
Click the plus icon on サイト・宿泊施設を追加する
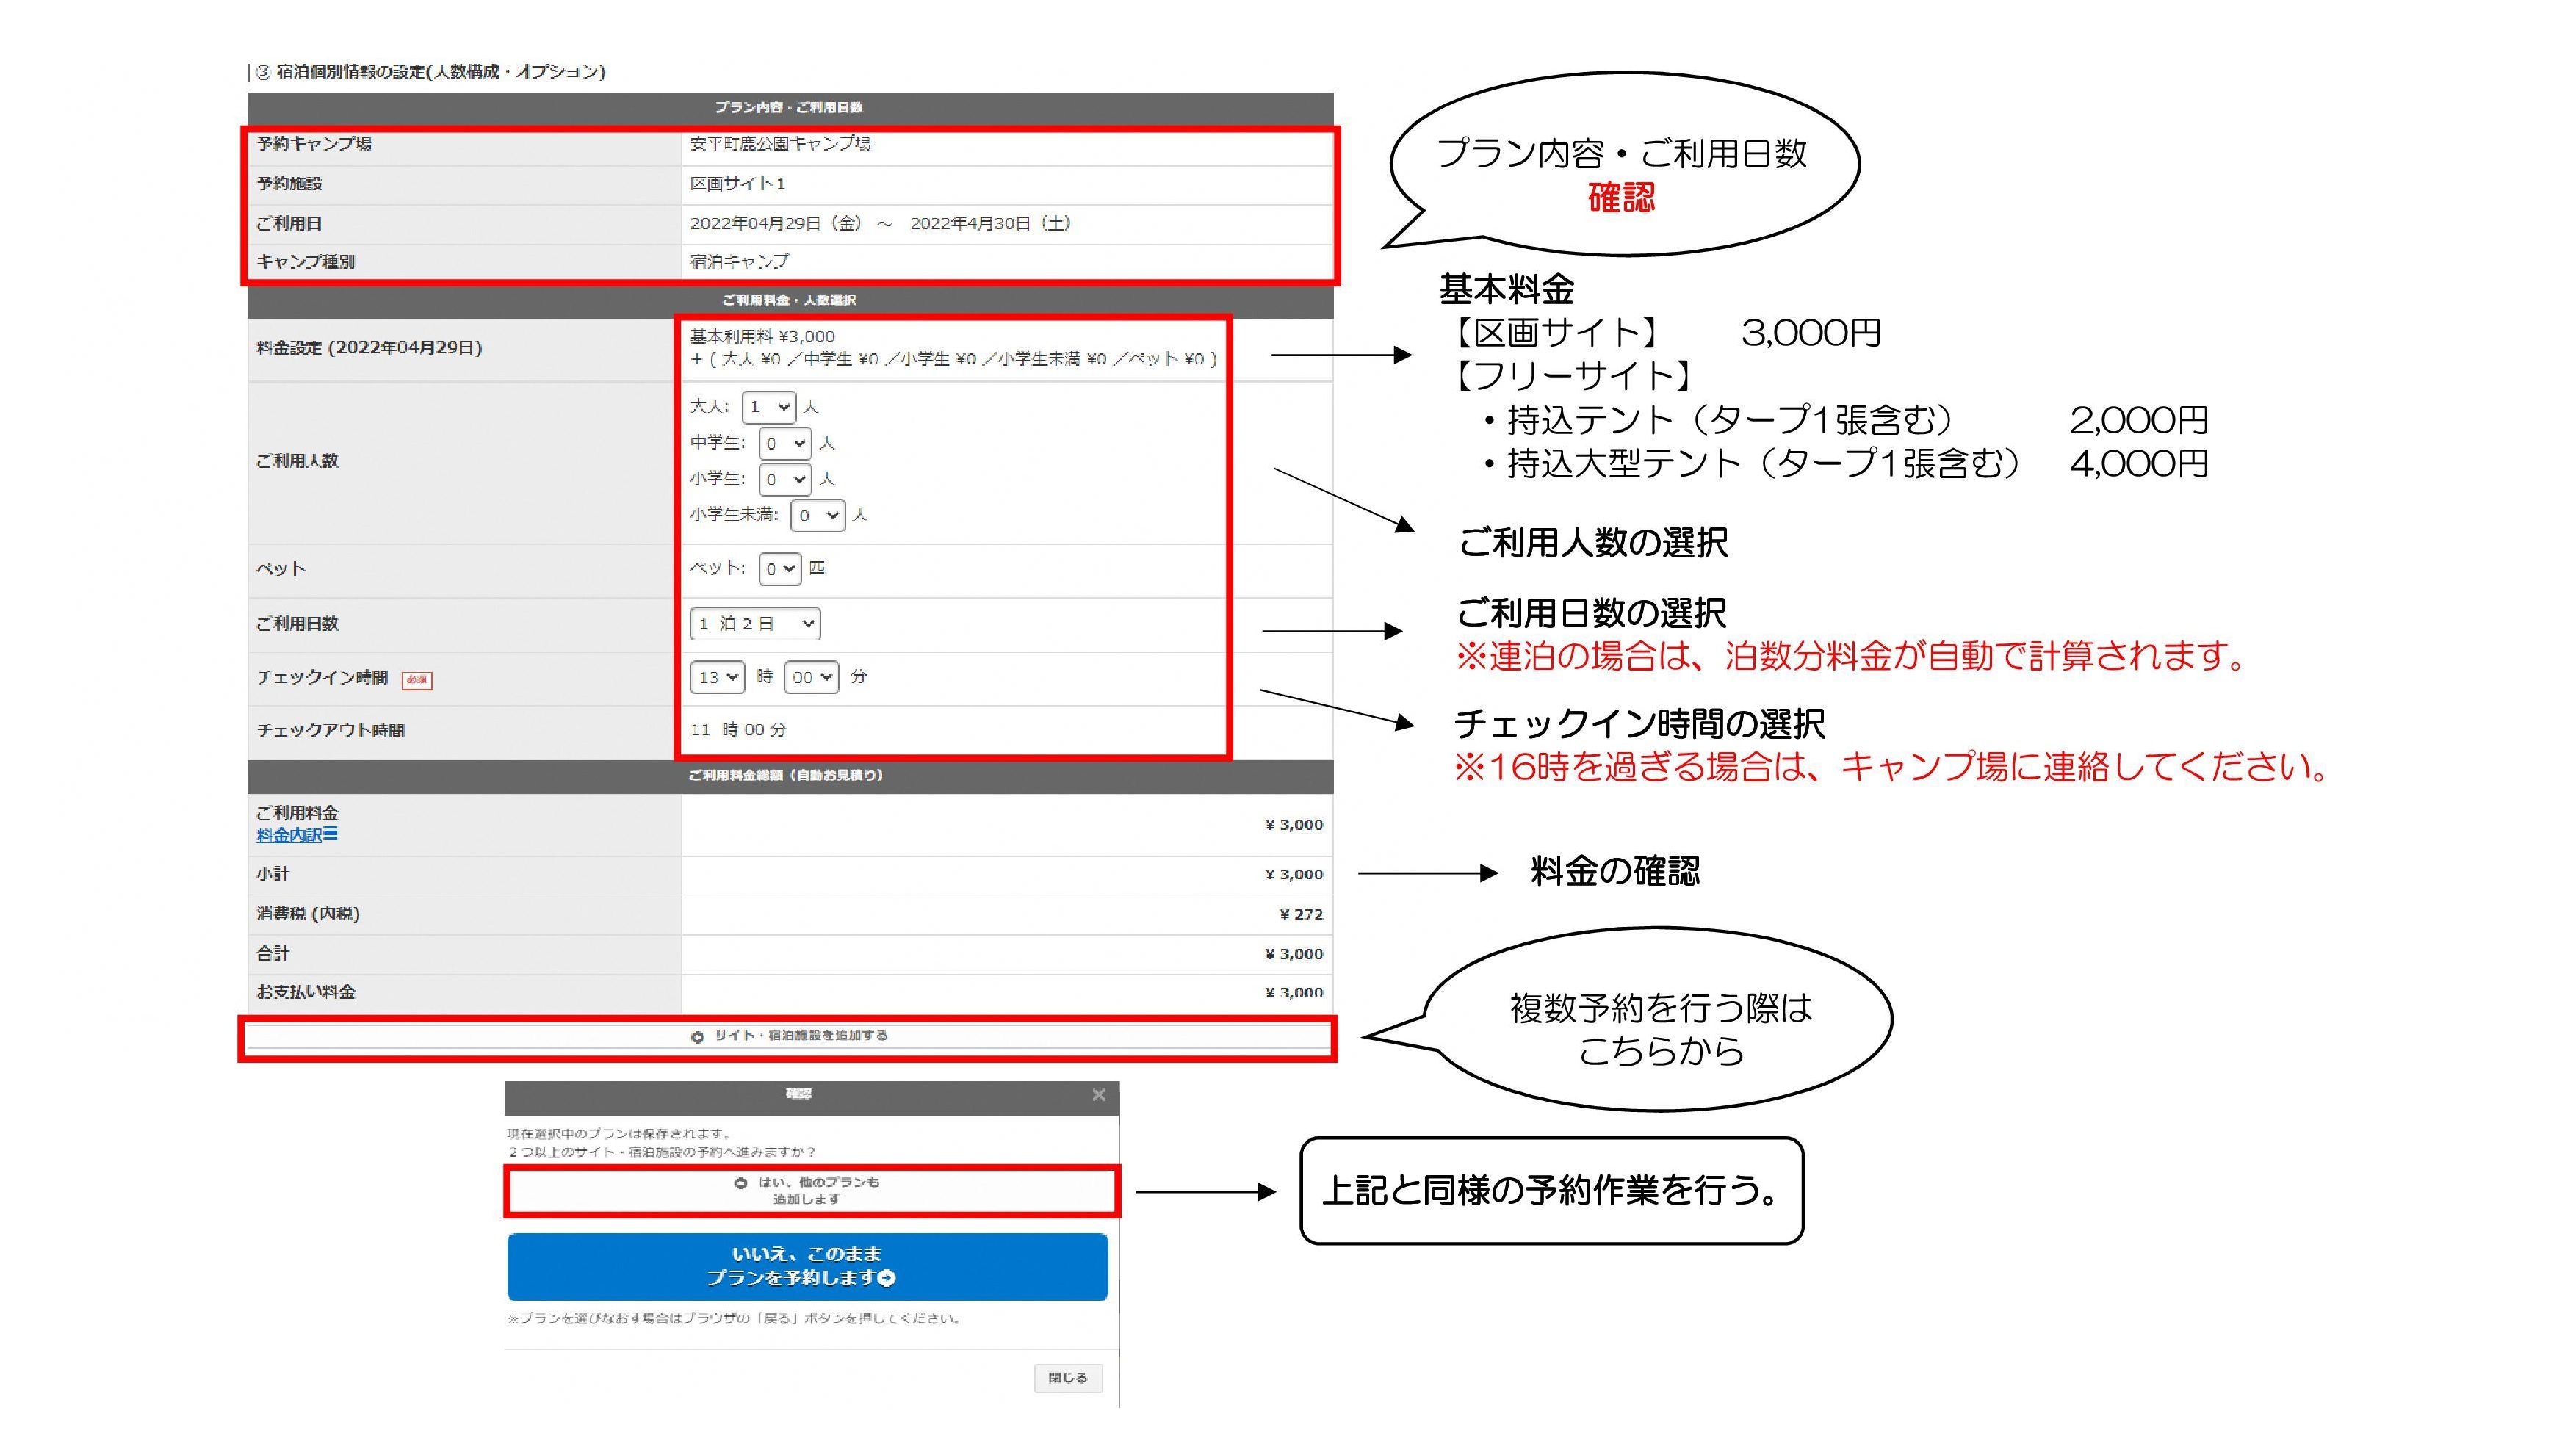click(697, 1037)
